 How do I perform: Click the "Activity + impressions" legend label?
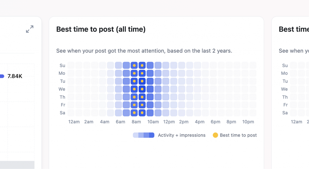[x=182, y=135]
